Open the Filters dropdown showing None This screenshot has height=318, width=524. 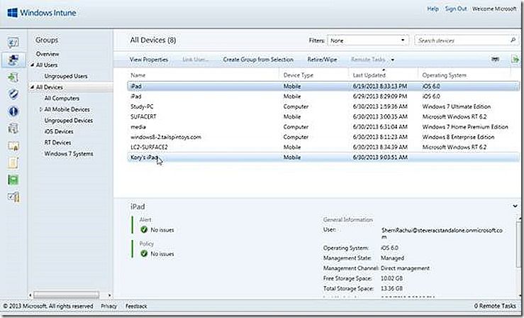(368, 40)
